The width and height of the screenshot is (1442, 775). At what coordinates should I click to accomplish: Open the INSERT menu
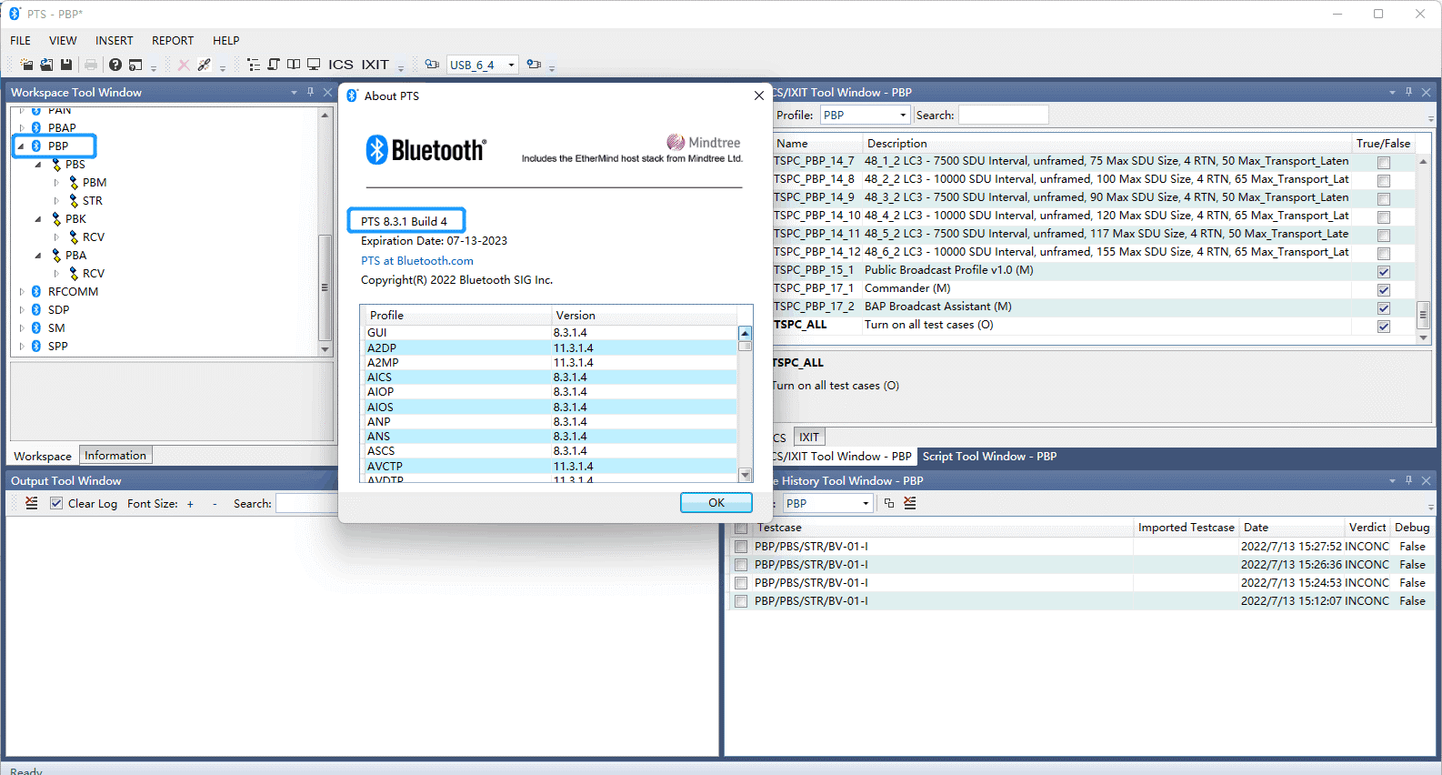click(x=115, y=40)
